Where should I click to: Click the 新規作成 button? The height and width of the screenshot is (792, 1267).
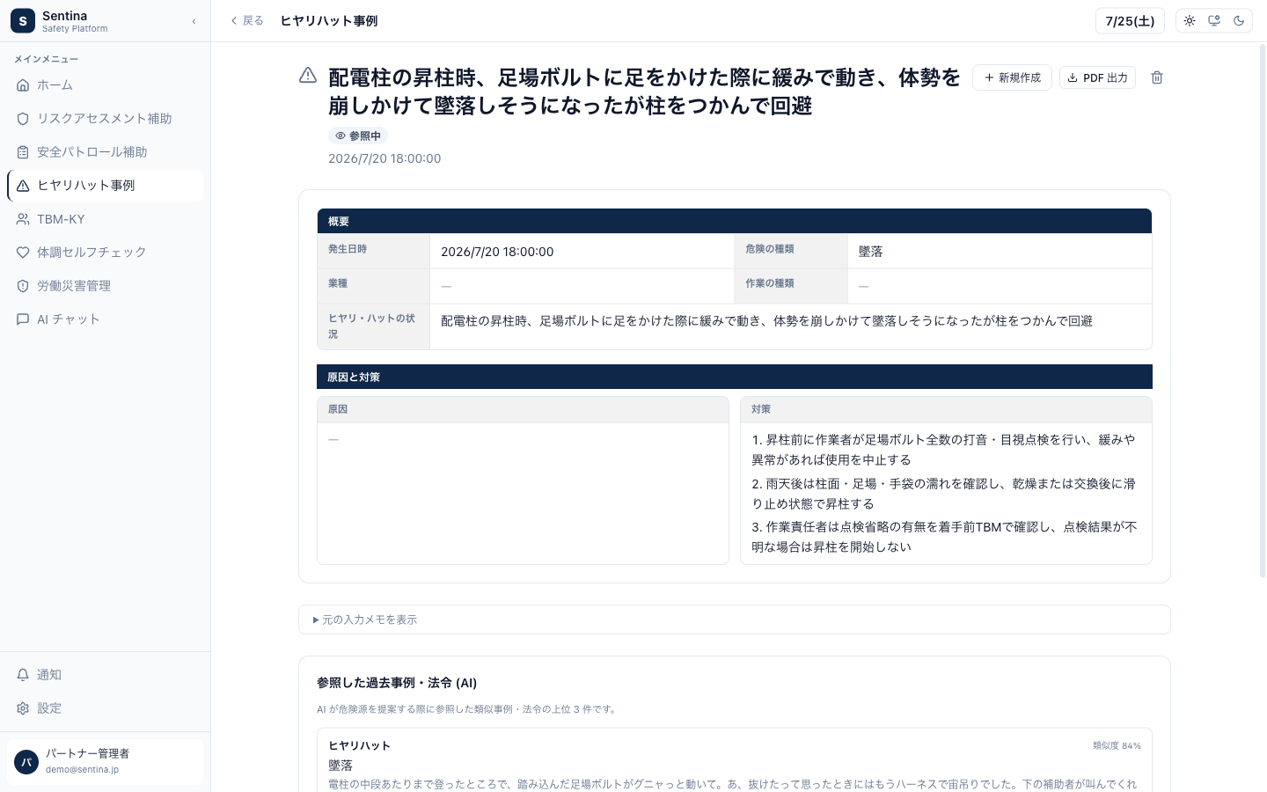(1012, 77)
